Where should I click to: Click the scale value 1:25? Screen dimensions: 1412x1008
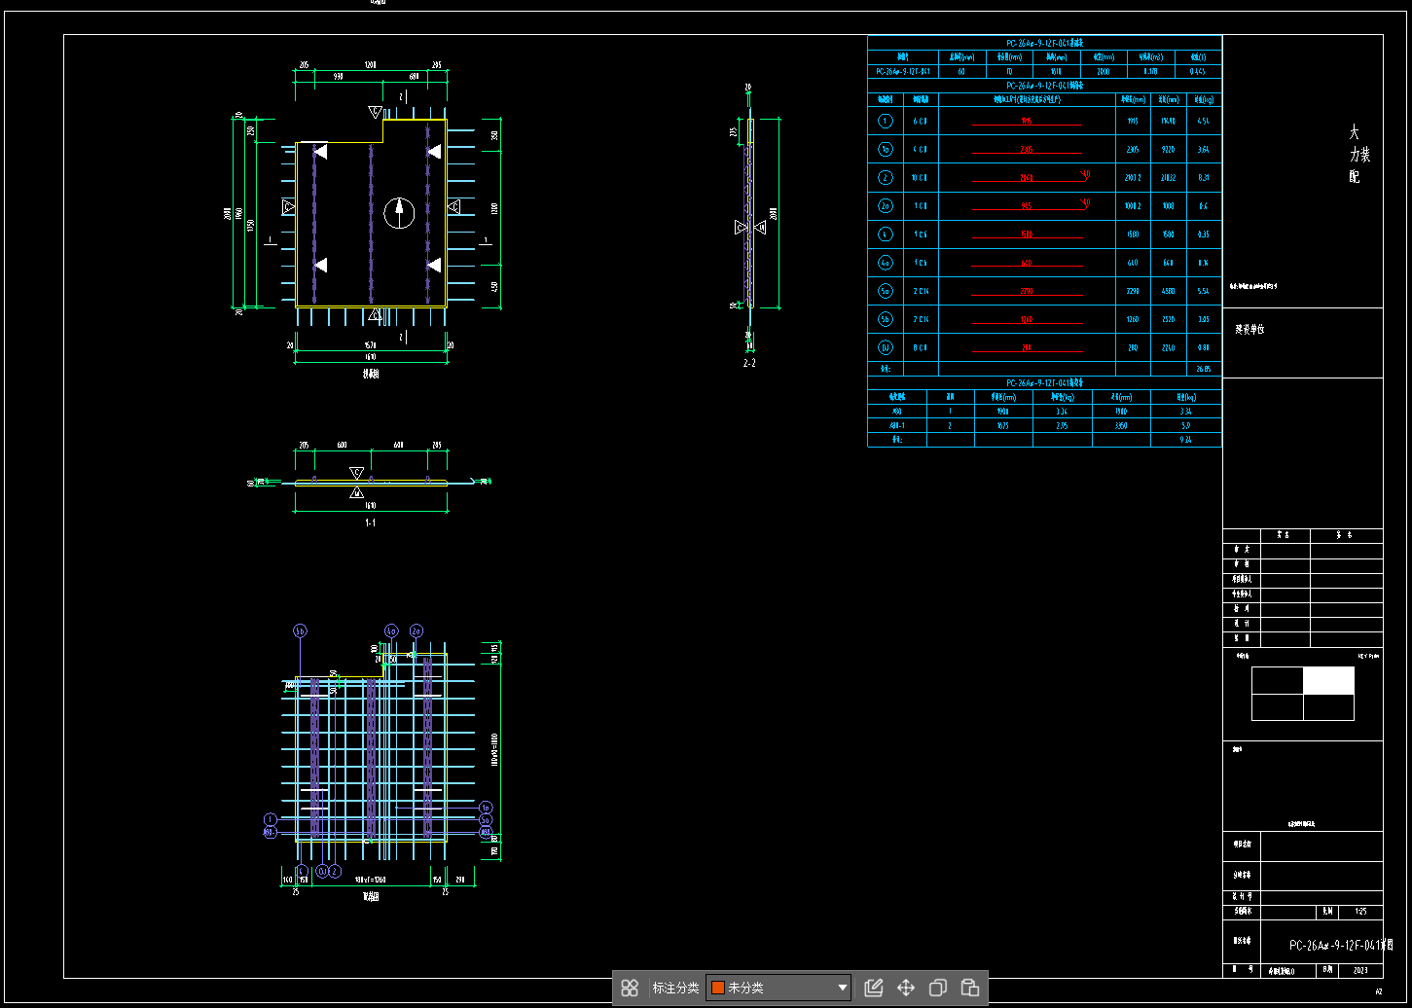[x=1360, y=913]
